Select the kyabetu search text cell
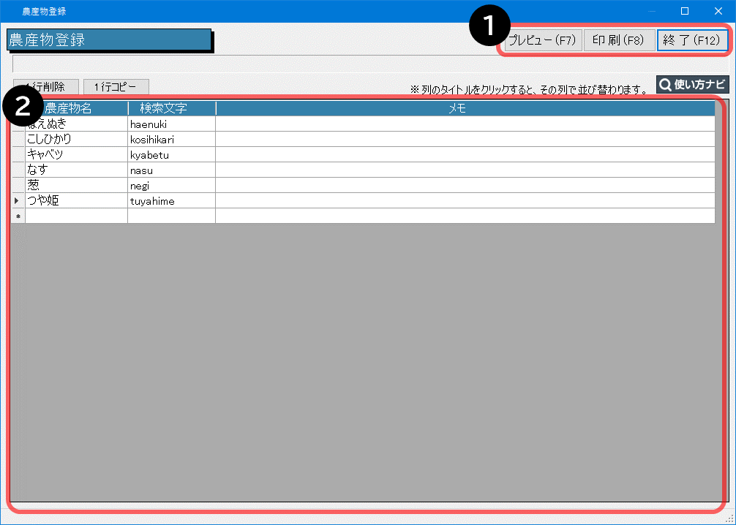736x525 pixels. pos(171,154)
